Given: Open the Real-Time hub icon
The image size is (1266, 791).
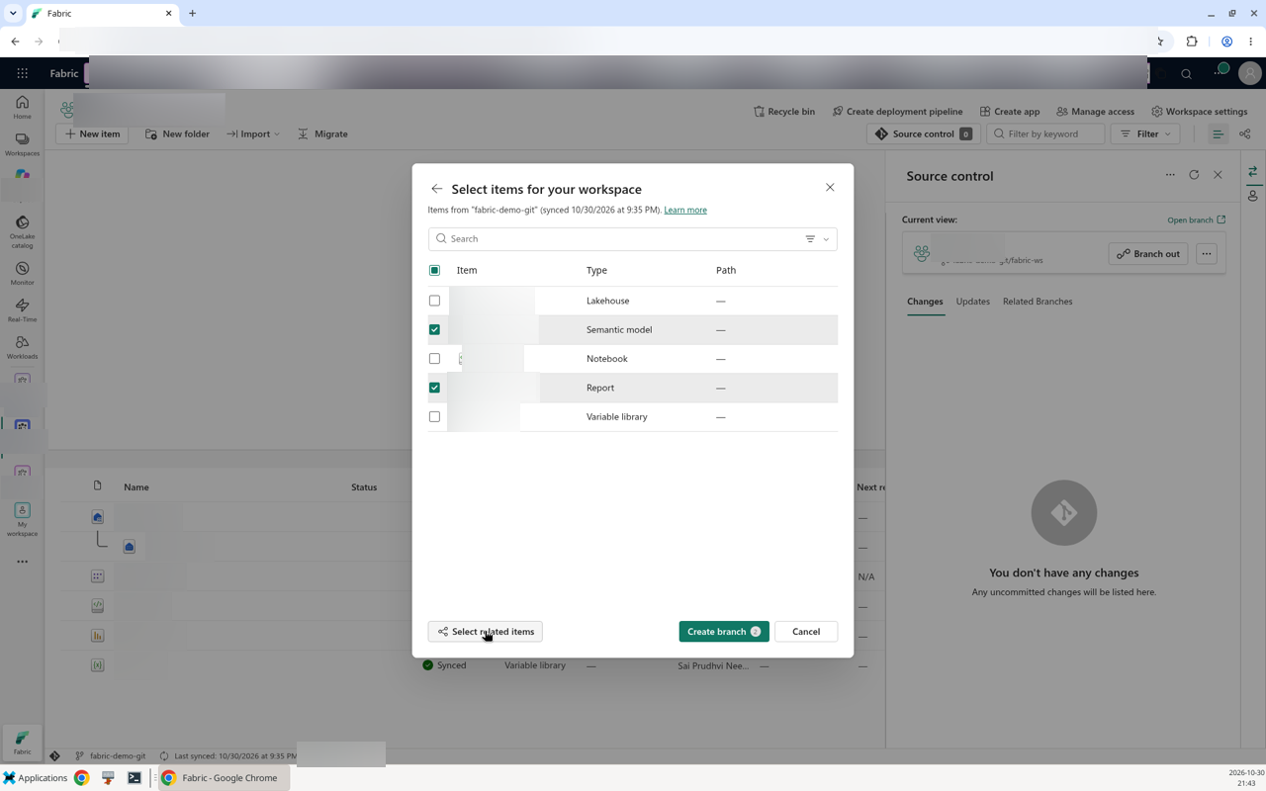Looking at the screenshot, I should pos(22,310).
